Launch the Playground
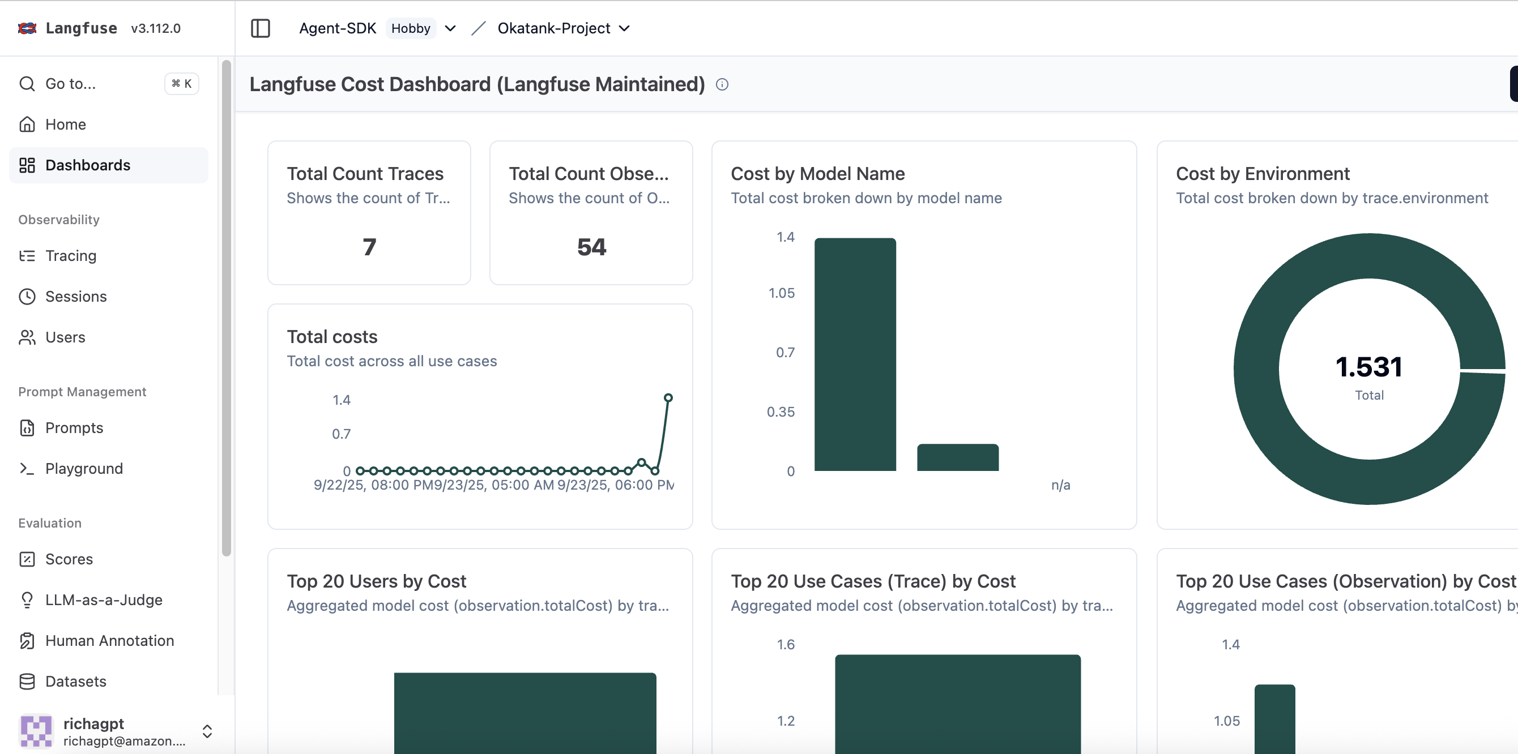Viewport: 1518px width, 754px height. coord(84,468)
